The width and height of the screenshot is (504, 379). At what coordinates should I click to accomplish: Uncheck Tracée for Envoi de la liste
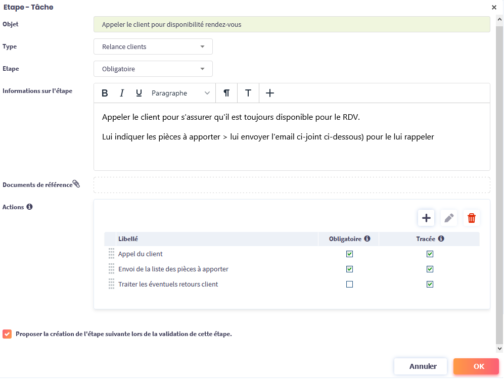430,269
